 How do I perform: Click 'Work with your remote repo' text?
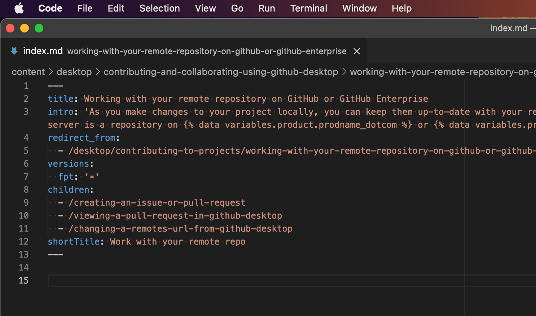pyautogui.click(x=178, y=242)
